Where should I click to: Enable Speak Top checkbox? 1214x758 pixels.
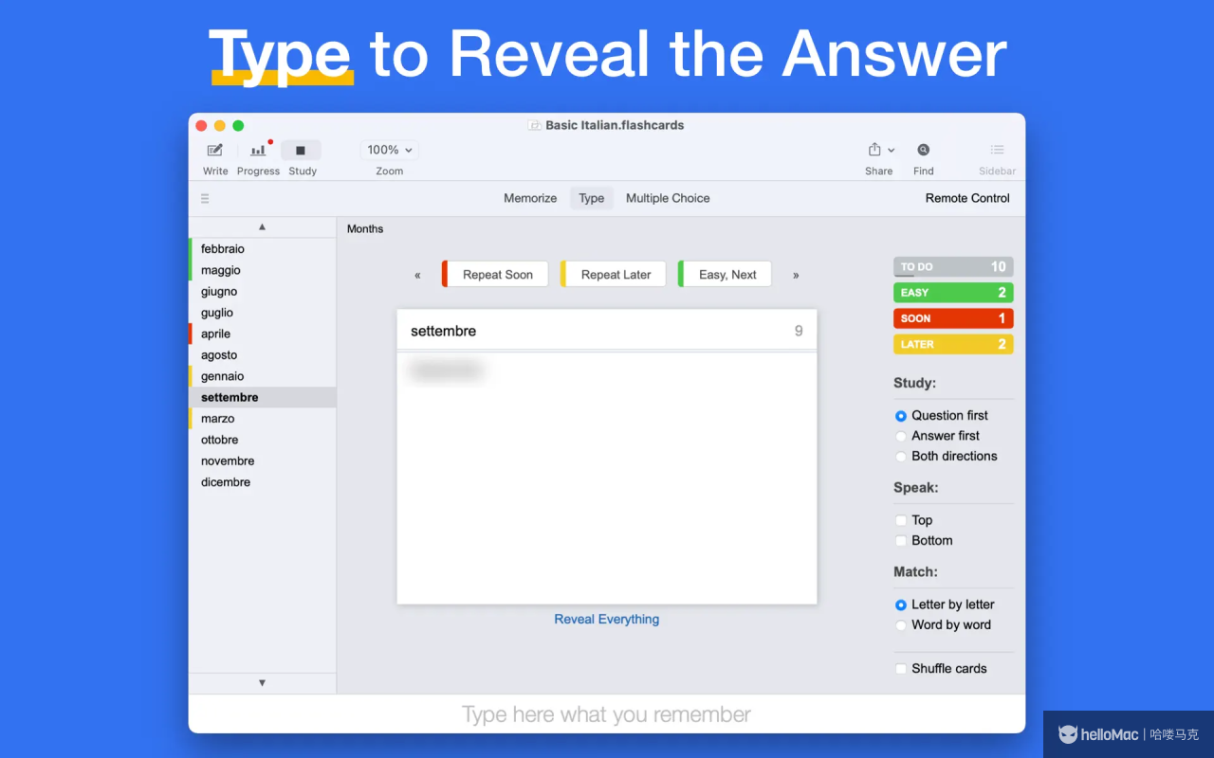click(901, 520)
